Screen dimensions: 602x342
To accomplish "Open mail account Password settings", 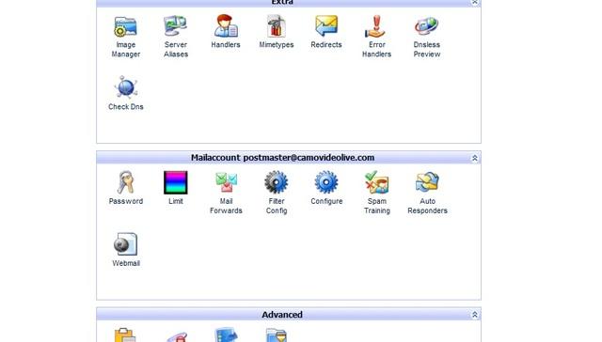I will pyautogui.click(x=125, y=182).
